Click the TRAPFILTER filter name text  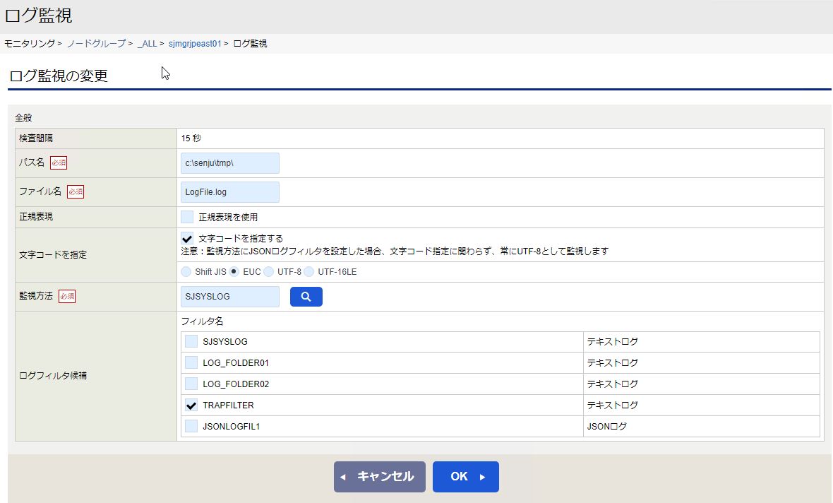tap(229, 406)
